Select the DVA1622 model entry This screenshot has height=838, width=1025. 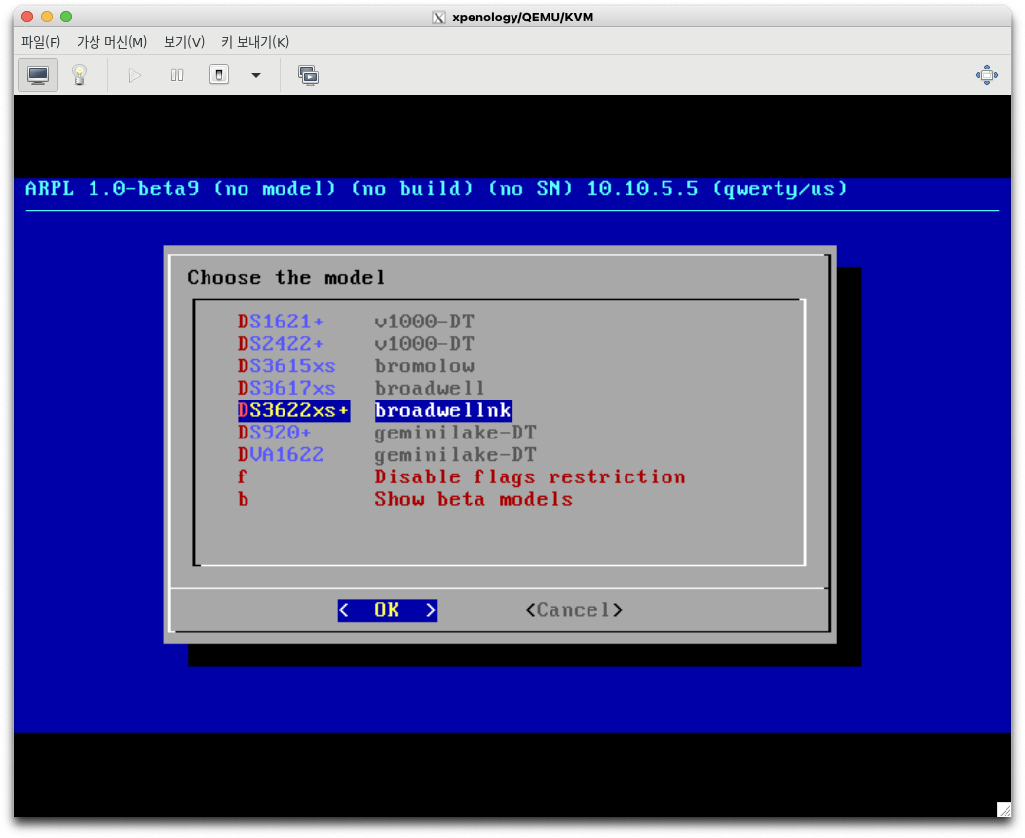click(x=281, y=455)
